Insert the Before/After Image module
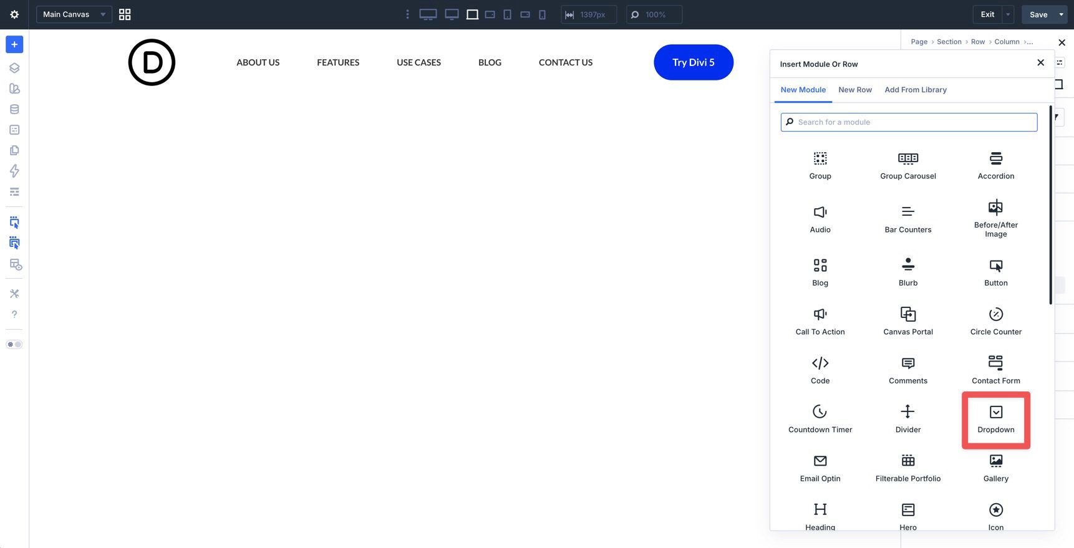Screen dimensions: 1074x548 [x=996, y=219]
